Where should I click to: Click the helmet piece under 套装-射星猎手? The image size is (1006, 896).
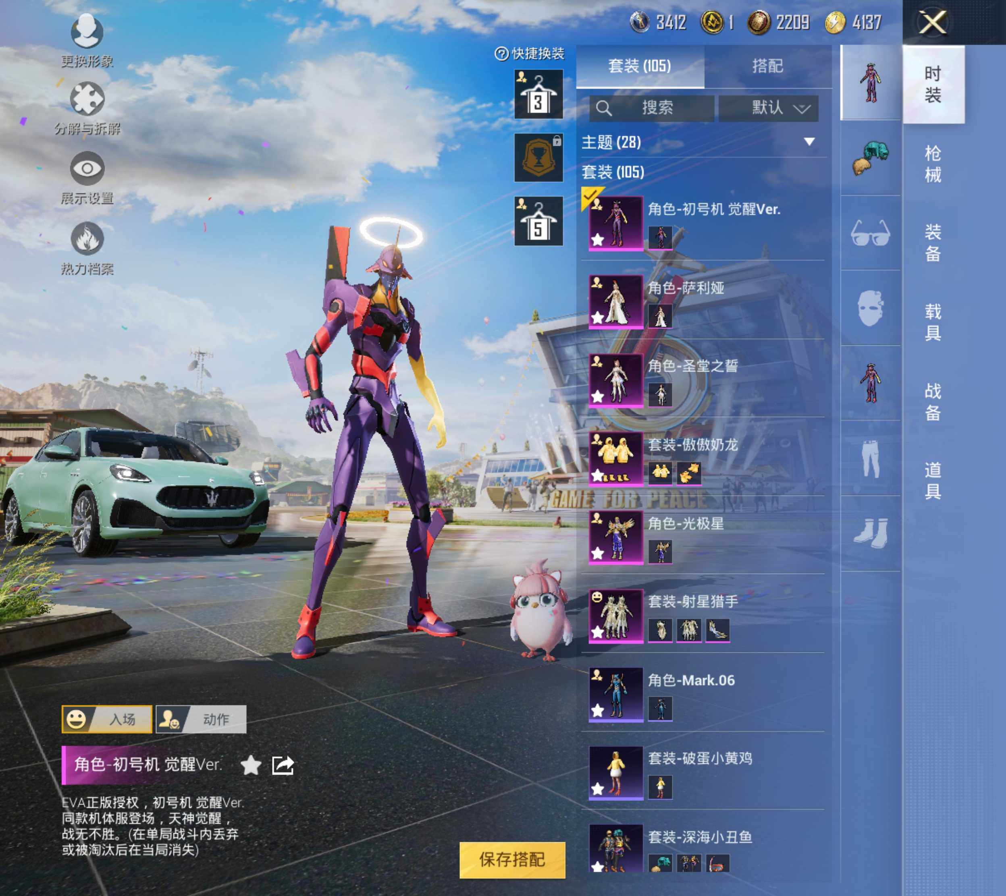660,630
